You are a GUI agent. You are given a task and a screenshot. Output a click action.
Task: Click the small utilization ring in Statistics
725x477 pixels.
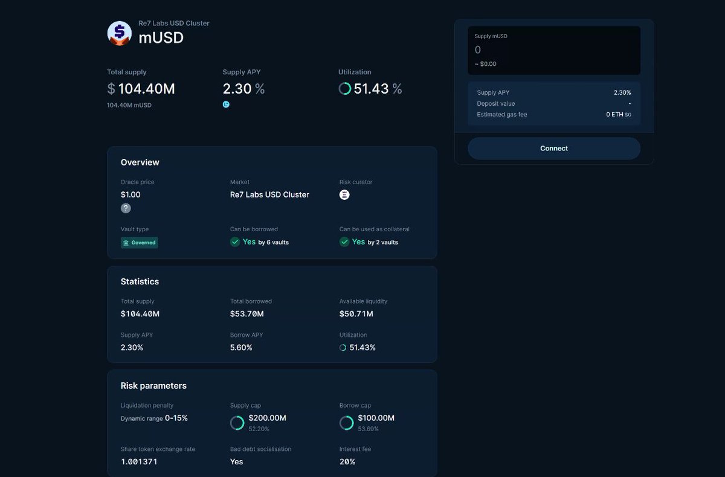coord(343,348)
